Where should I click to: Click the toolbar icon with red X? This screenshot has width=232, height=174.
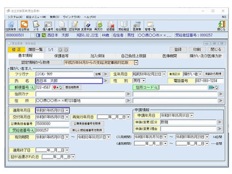pyautogui.click(x=110, y=26)
